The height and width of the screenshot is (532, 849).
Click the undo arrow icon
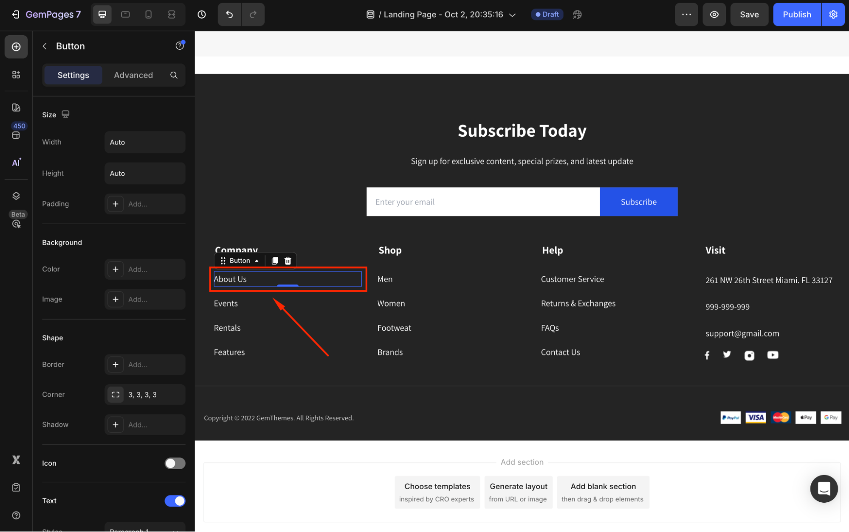[229, 14]
